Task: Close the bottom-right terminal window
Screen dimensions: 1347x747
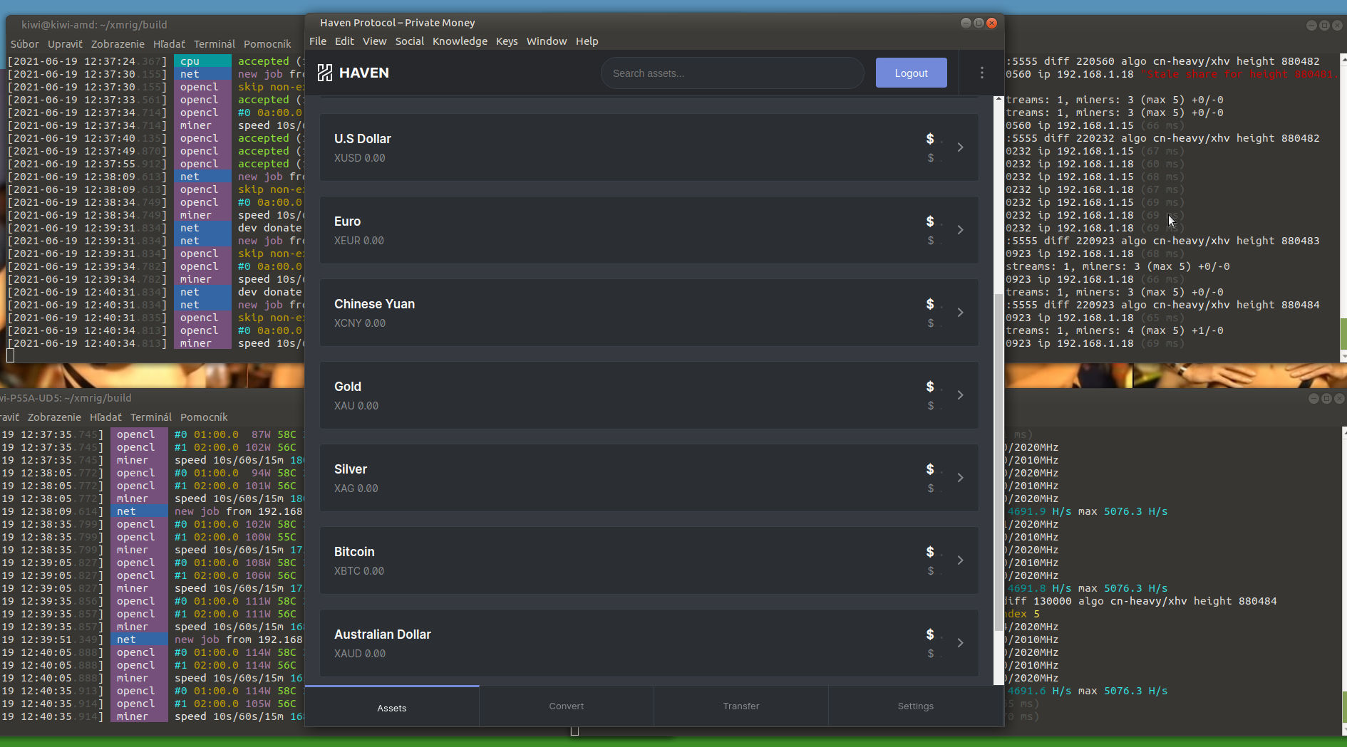Action: click(1339, 398)
